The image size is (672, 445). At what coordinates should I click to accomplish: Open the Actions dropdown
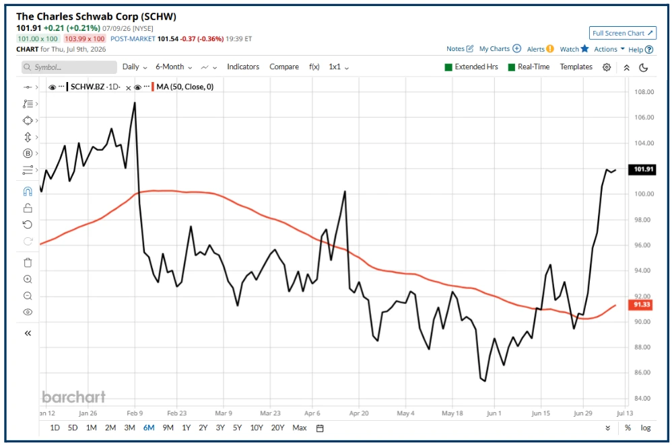[609, 49]
